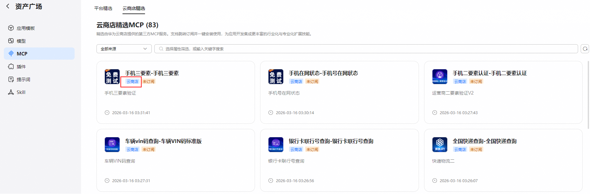Click 未订阅 tag on 全国快递查询 card
This screenshot has width=590, height=194.
476,150
